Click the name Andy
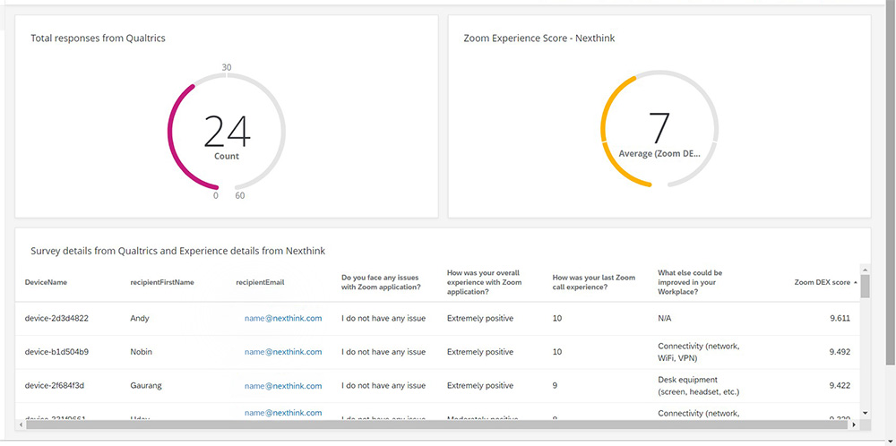The width and height of the screenshot is (896, 446). point(140,318)
